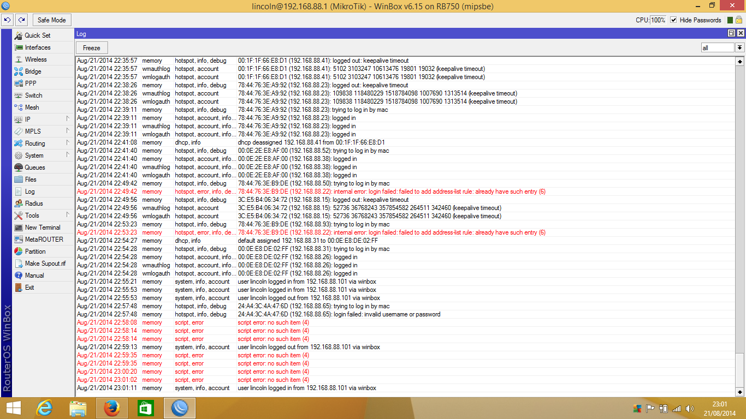Click the WinBox taskbar icon
The height and width of the screenshot is (419, 746).
click(x=180, y=408)
